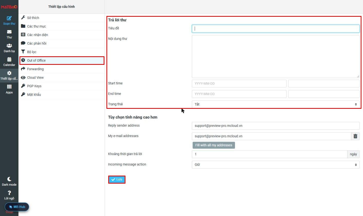Focus the Tiêu đề subject field

coord(276,29)
